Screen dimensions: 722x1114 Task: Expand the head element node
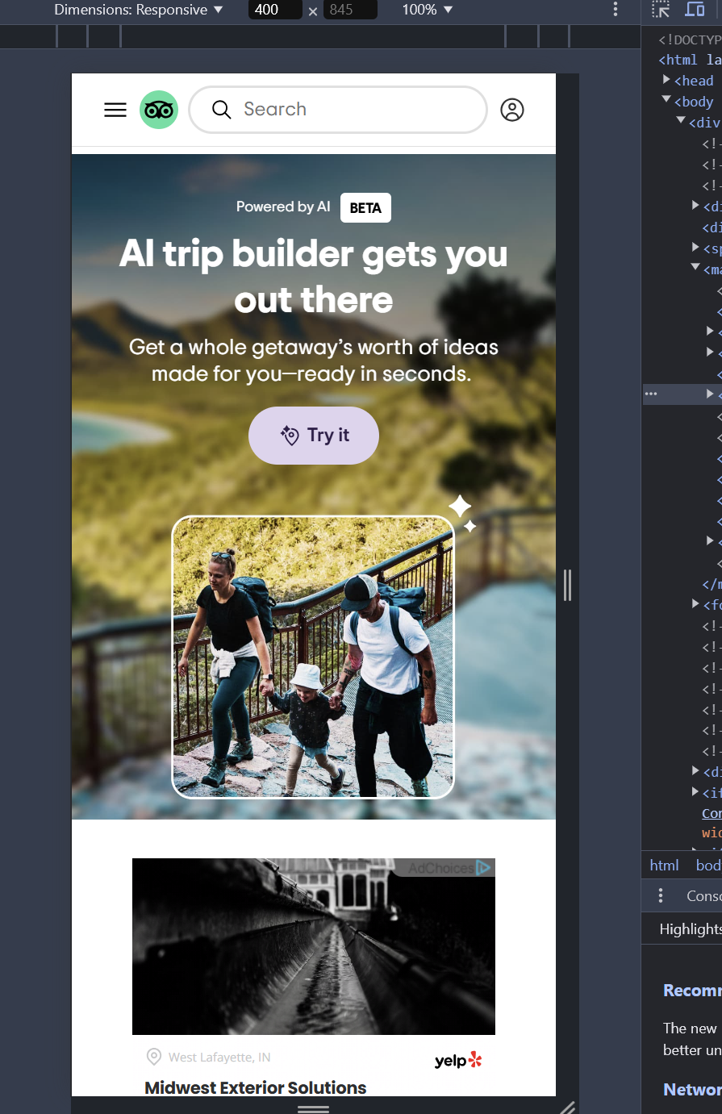(666, 80)
